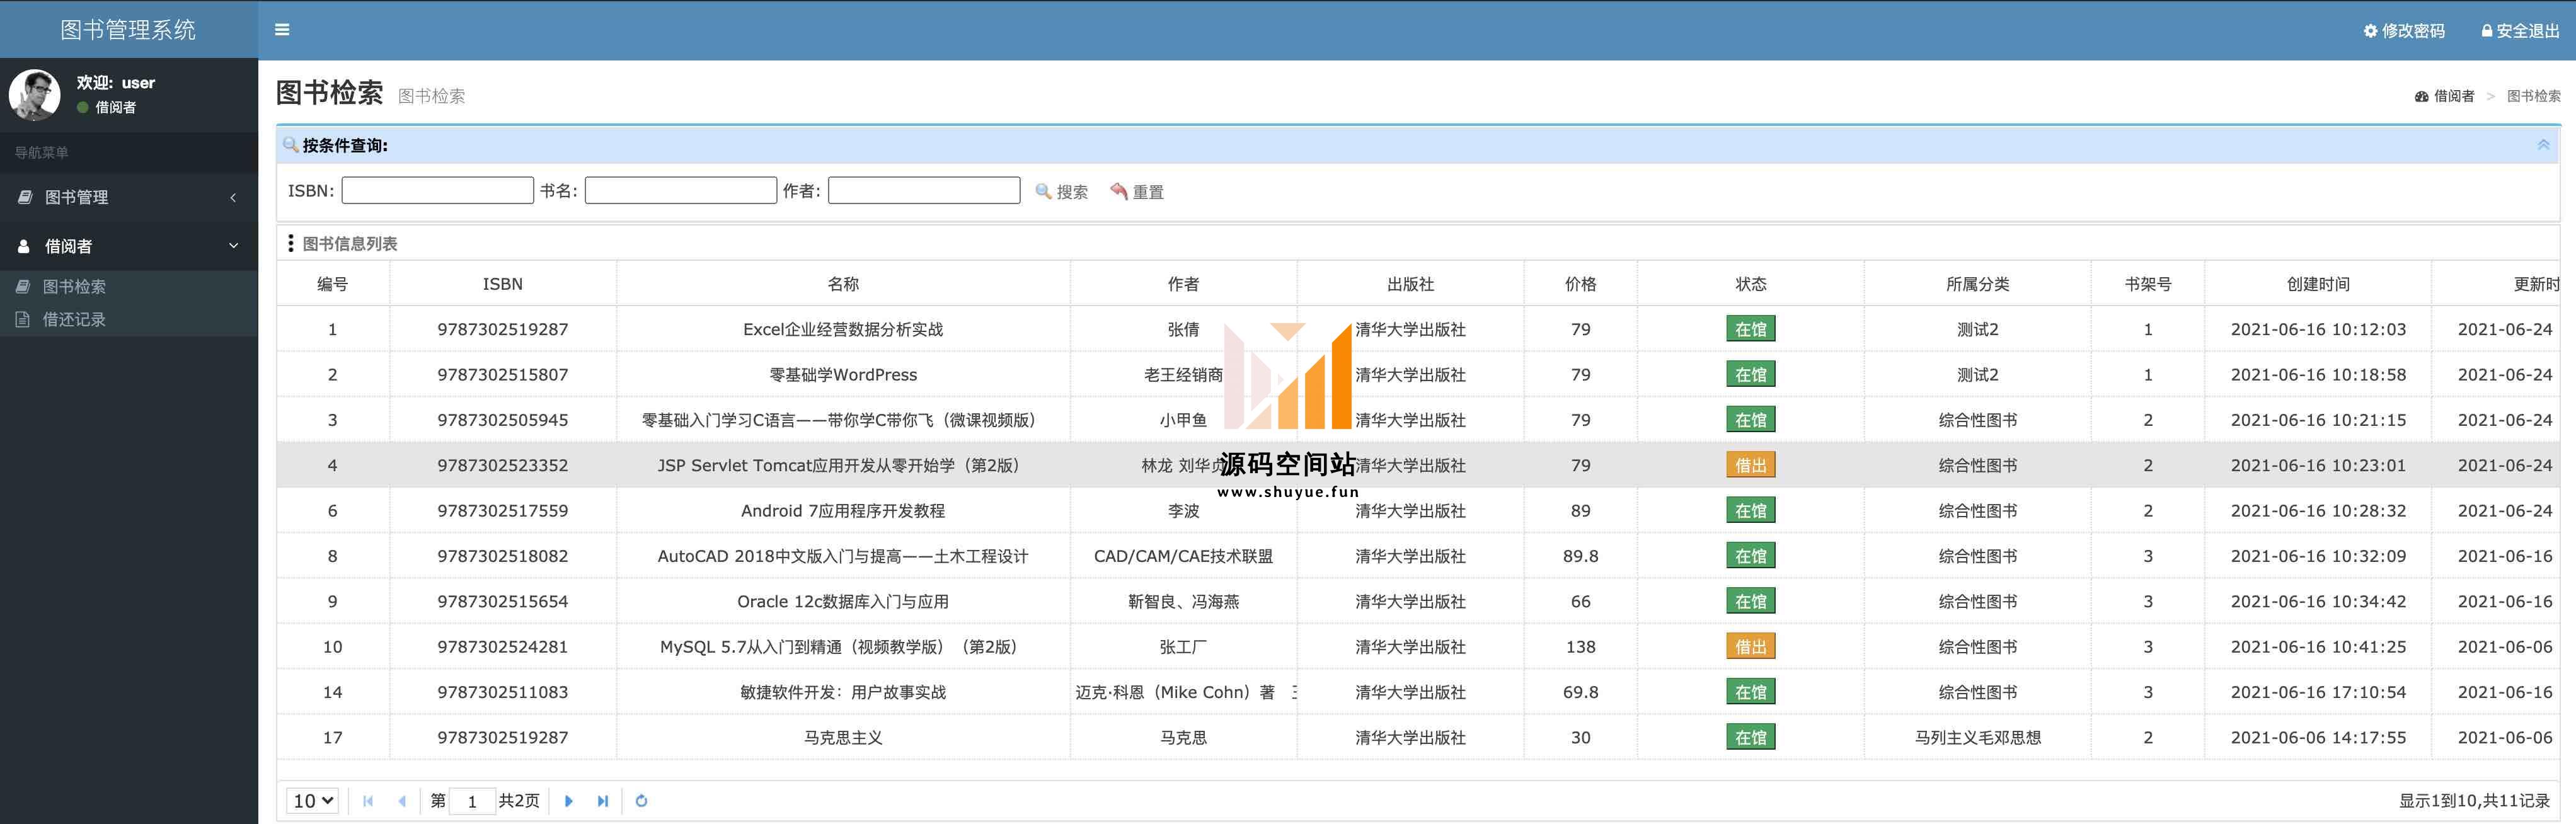Click the refresh table icon

[x=642, y=801]
